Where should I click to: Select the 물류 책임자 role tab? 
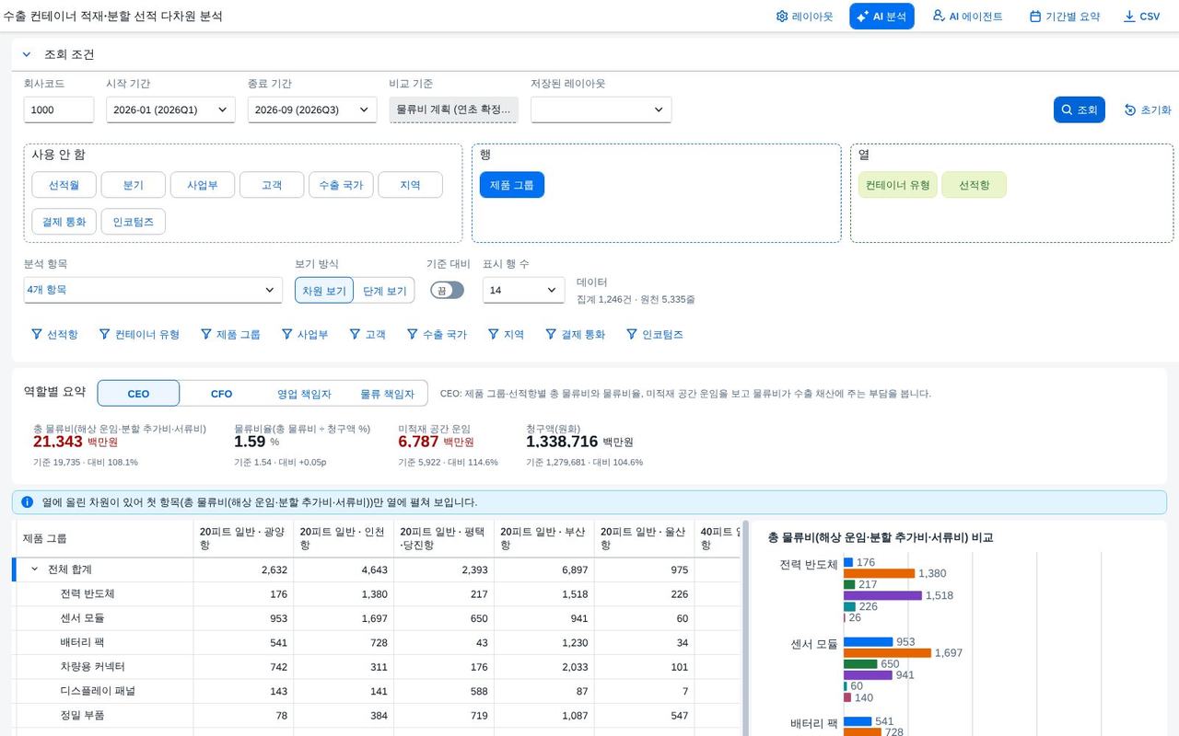[387, 394]
